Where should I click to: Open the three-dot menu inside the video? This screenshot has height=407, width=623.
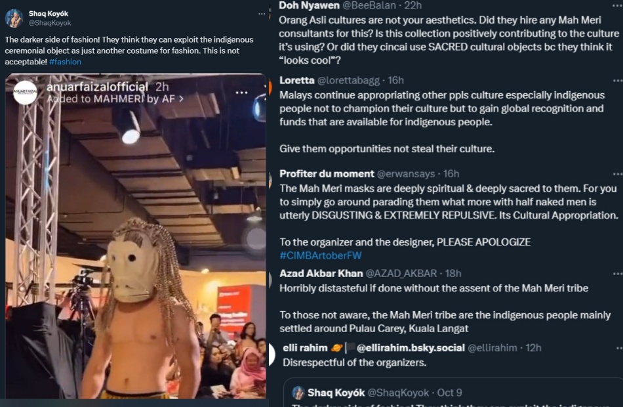coord(242,93)
